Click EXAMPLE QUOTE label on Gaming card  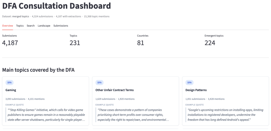(15, 105)
